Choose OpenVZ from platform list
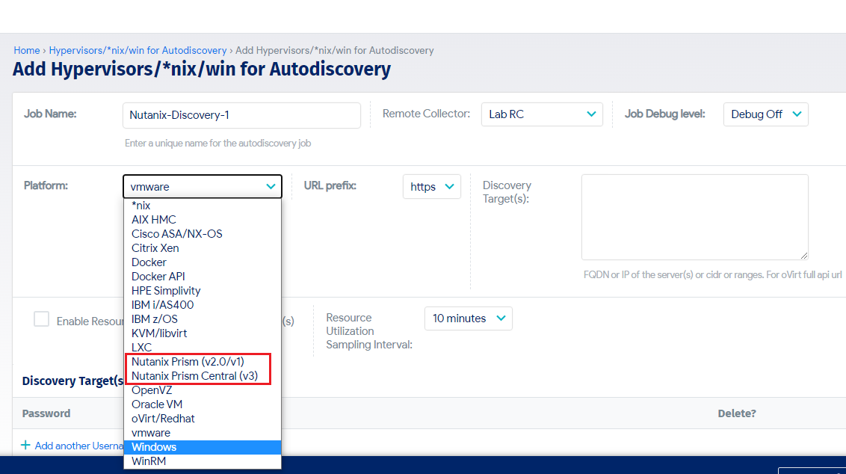Image resolution: width=846 pixels, height=474 pixels. coord(203,390)
